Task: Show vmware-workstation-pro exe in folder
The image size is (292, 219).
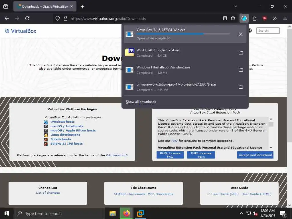Action: pos(241,87)
